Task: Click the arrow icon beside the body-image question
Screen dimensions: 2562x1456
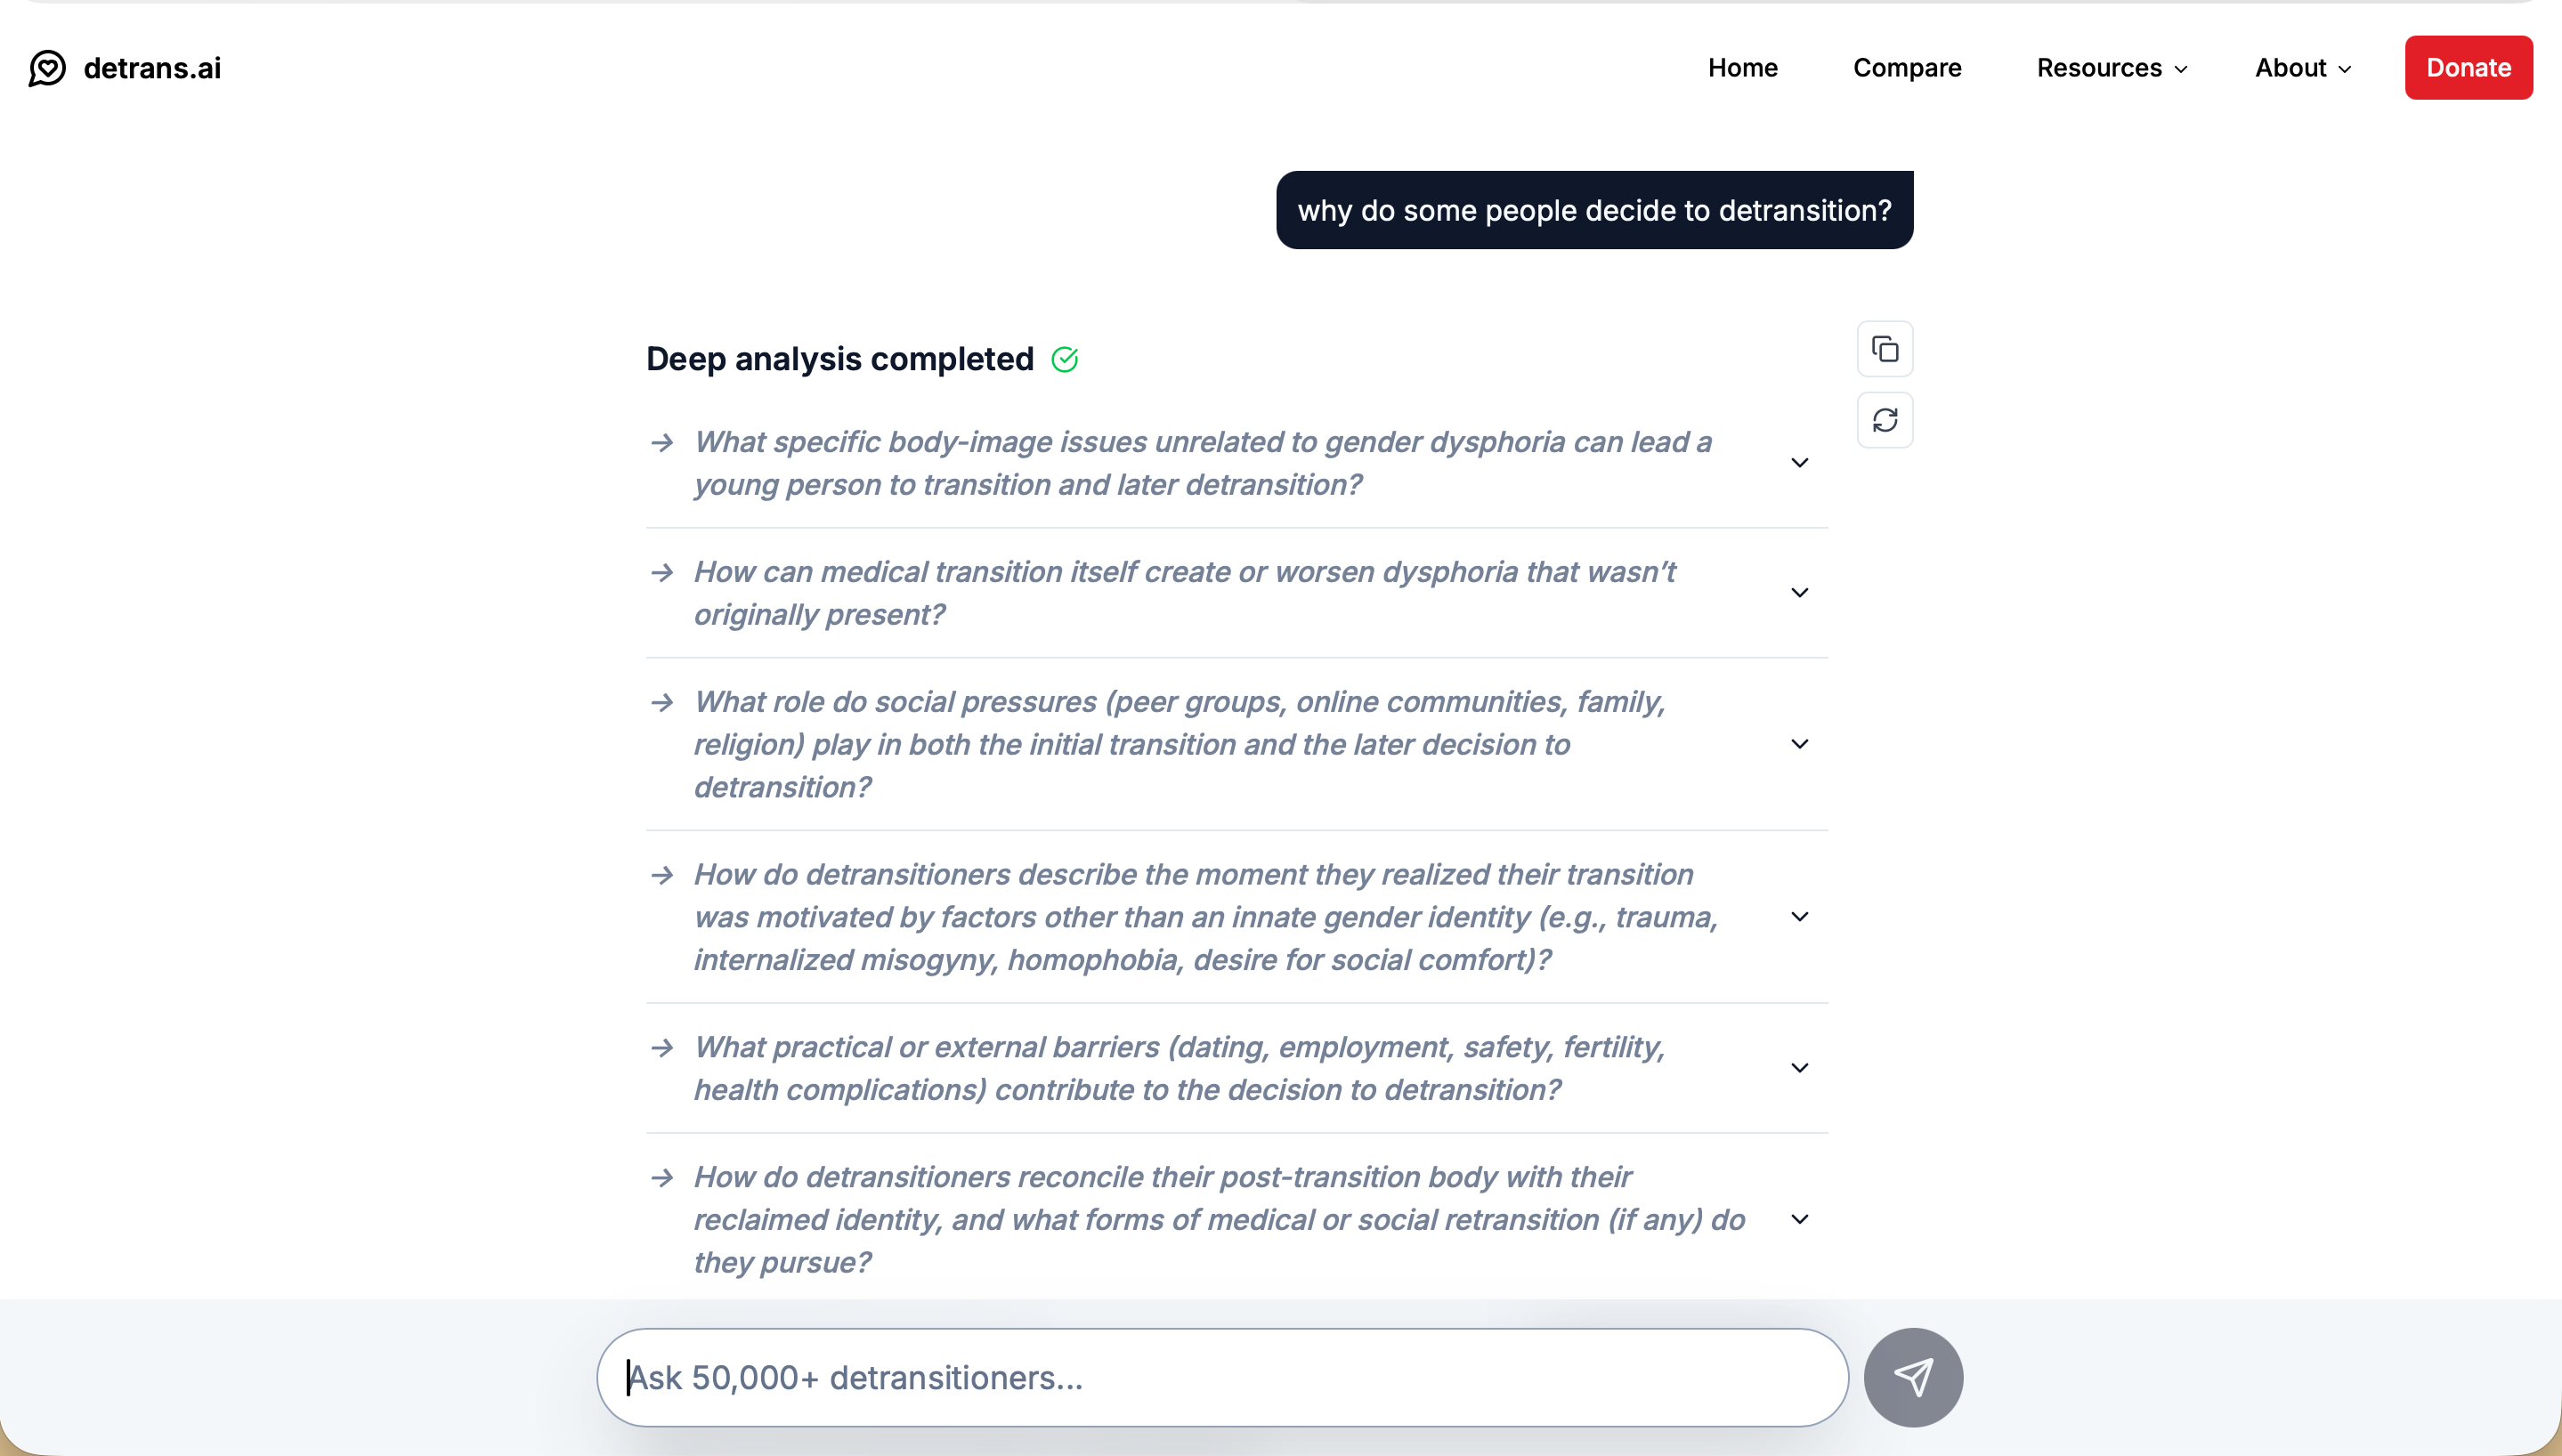Action: [662, 442]
